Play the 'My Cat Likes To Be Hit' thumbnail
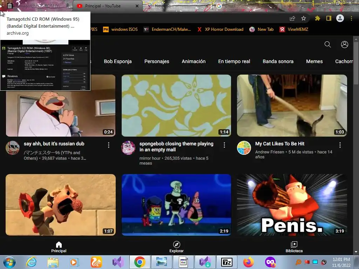Screen dimensions: 359x269 tap(292, 105)
